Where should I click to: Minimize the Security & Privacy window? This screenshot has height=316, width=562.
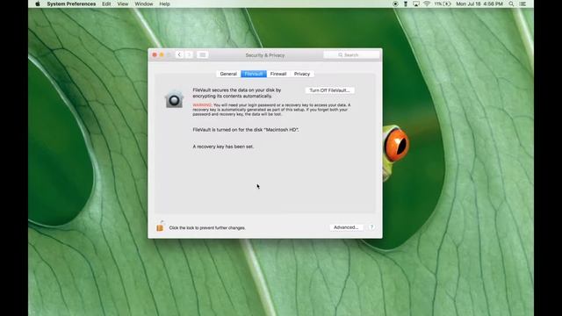[x=162, y=54]
